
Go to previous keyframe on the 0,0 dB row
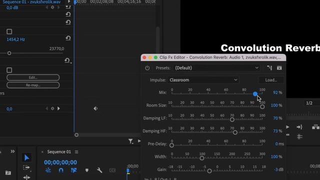(x=46, y=7)
